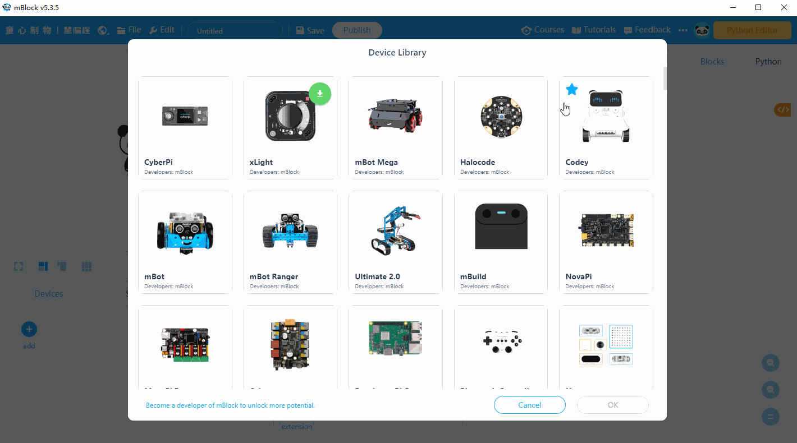Cancel the Device Library dialog
This screenshot has height=443, width=797.
pos(529,405)
